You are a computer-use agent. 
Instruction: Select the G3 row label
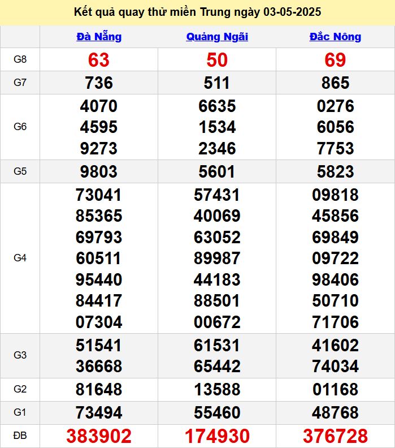[x=20, y=355]
